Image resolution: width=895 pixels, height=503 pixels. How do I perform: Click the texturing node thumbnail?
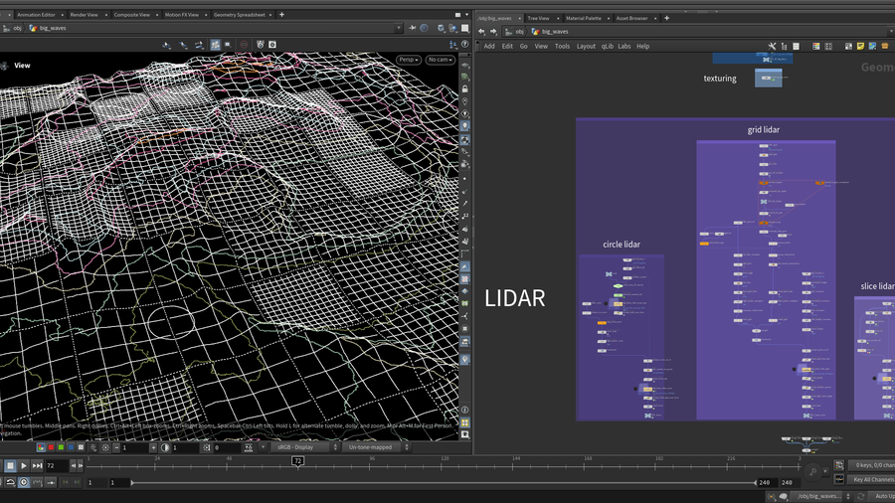pyautogui.click(x=768, y=78)
